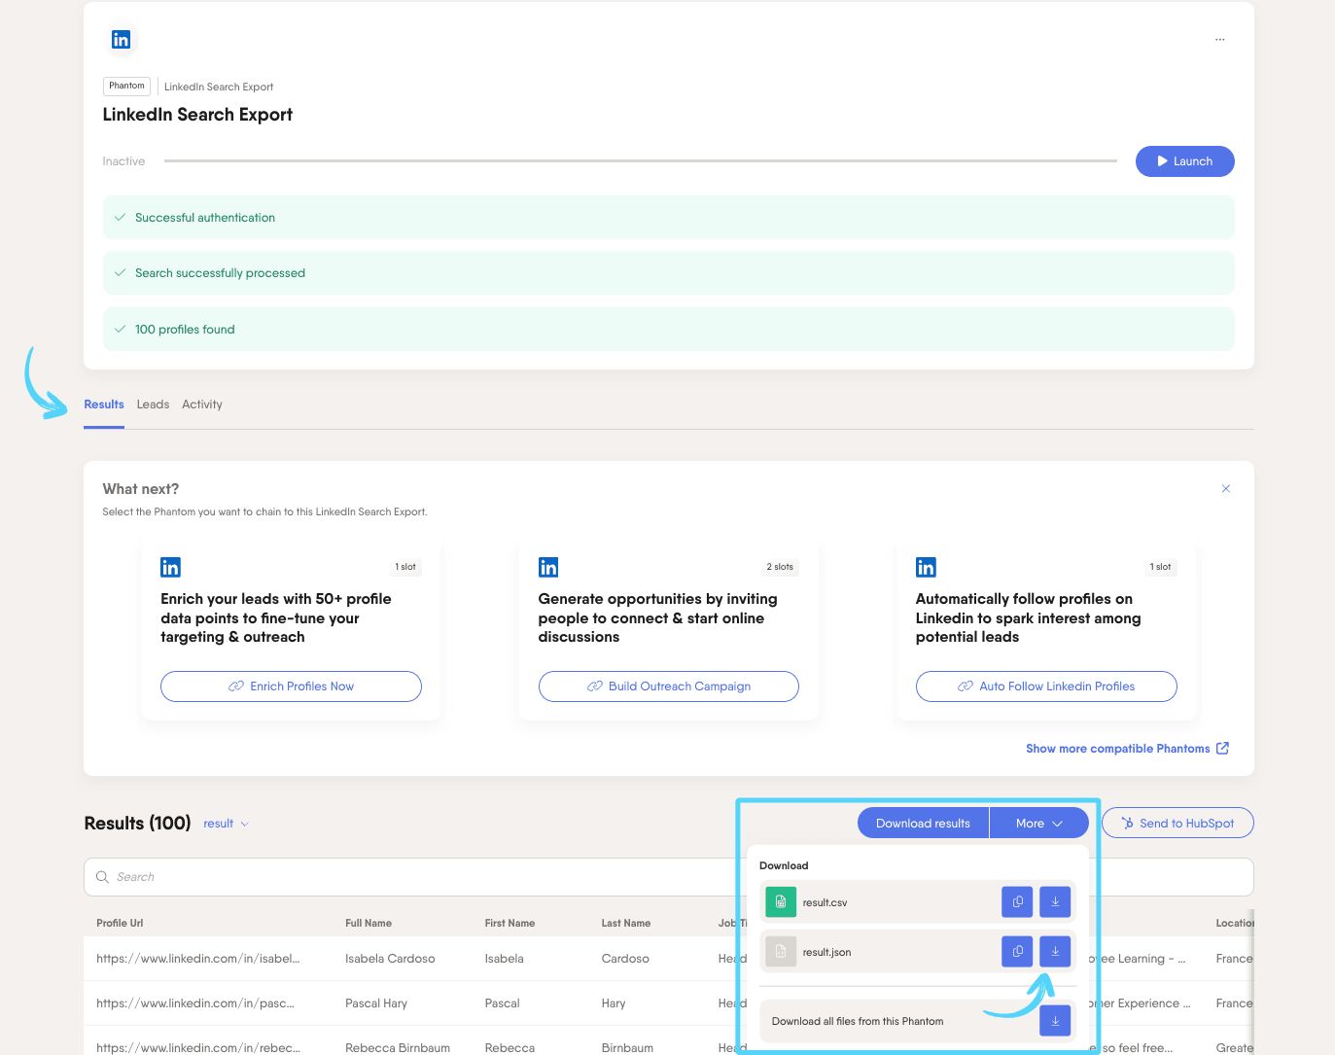Click the First Name column header
1335x1055 pixels.
click(509, 923)
